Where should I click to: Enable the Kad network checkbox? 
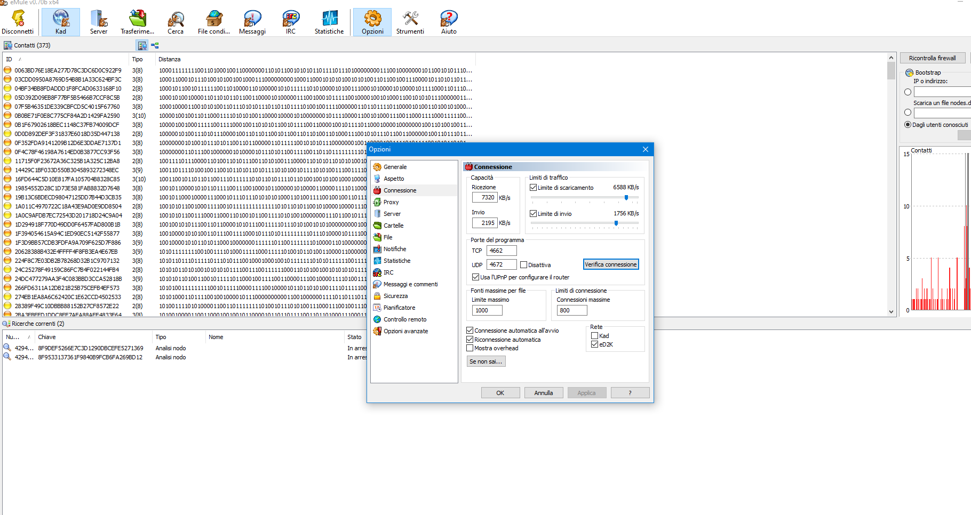(594, 336)
